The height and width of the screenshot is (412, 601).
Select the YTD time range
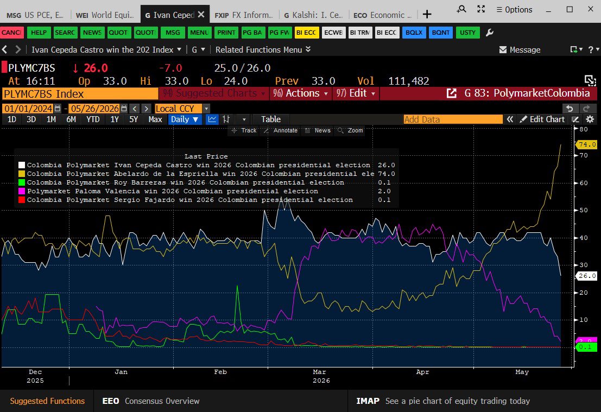pyautogui.click(x=93, y=119)
